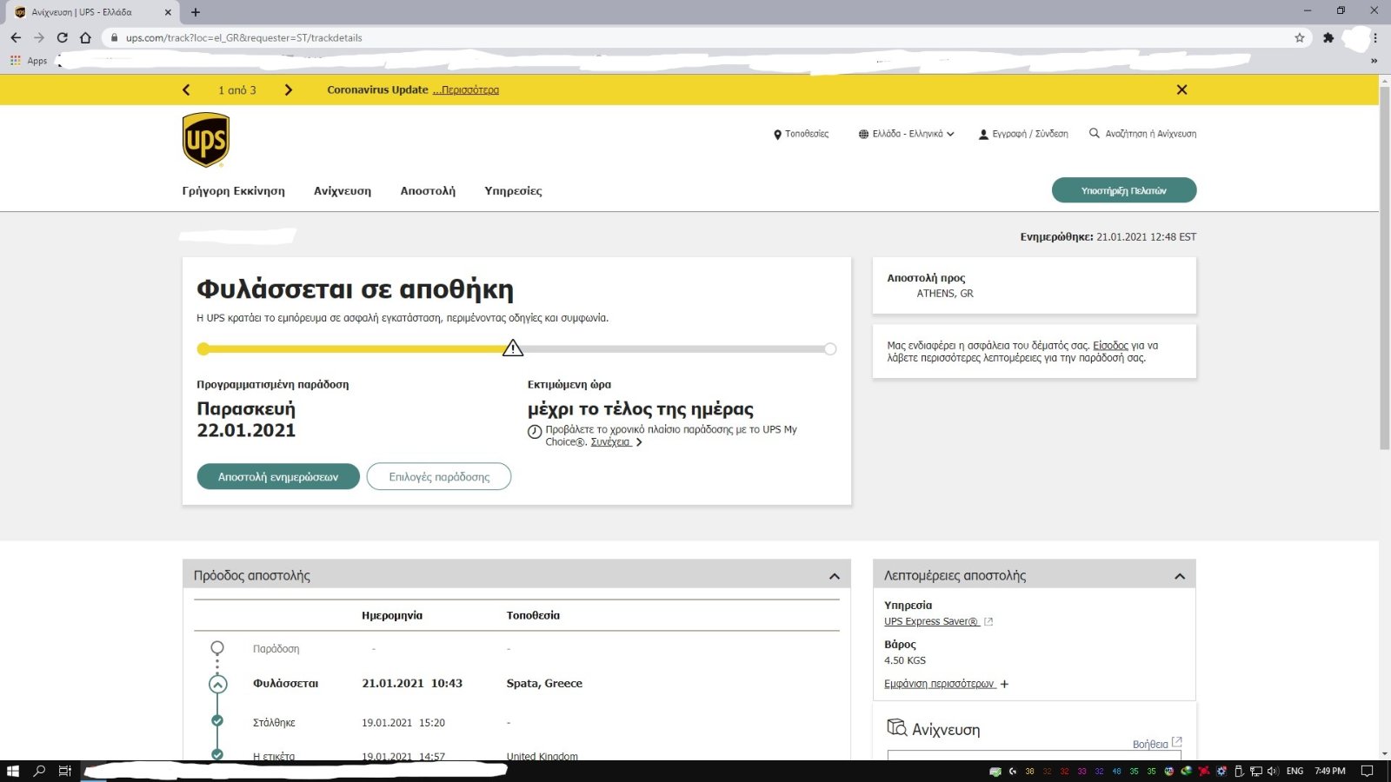Open Windows Start menu
Screen dimensions: 1391x782
[x=12, y=771]
